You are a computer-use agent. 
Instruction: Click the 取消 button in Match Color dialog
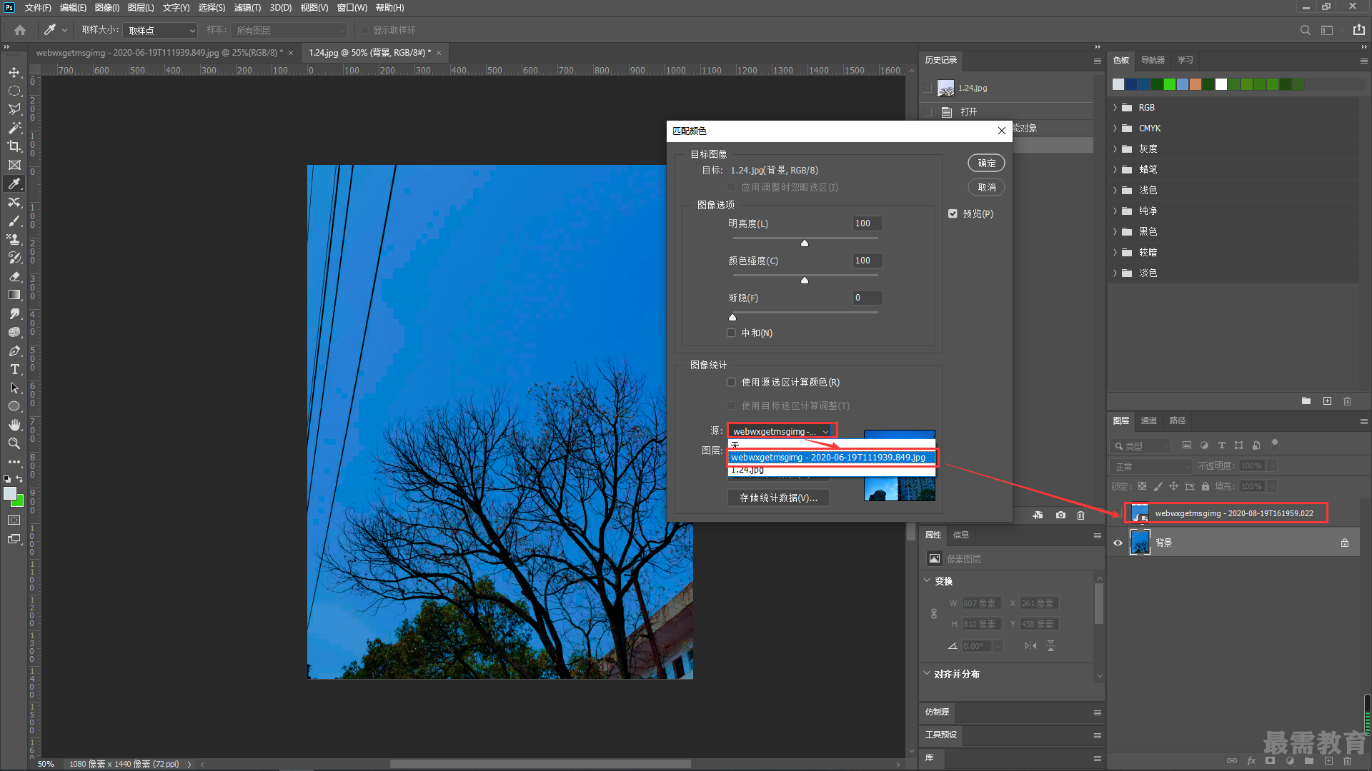coord(986,187)
